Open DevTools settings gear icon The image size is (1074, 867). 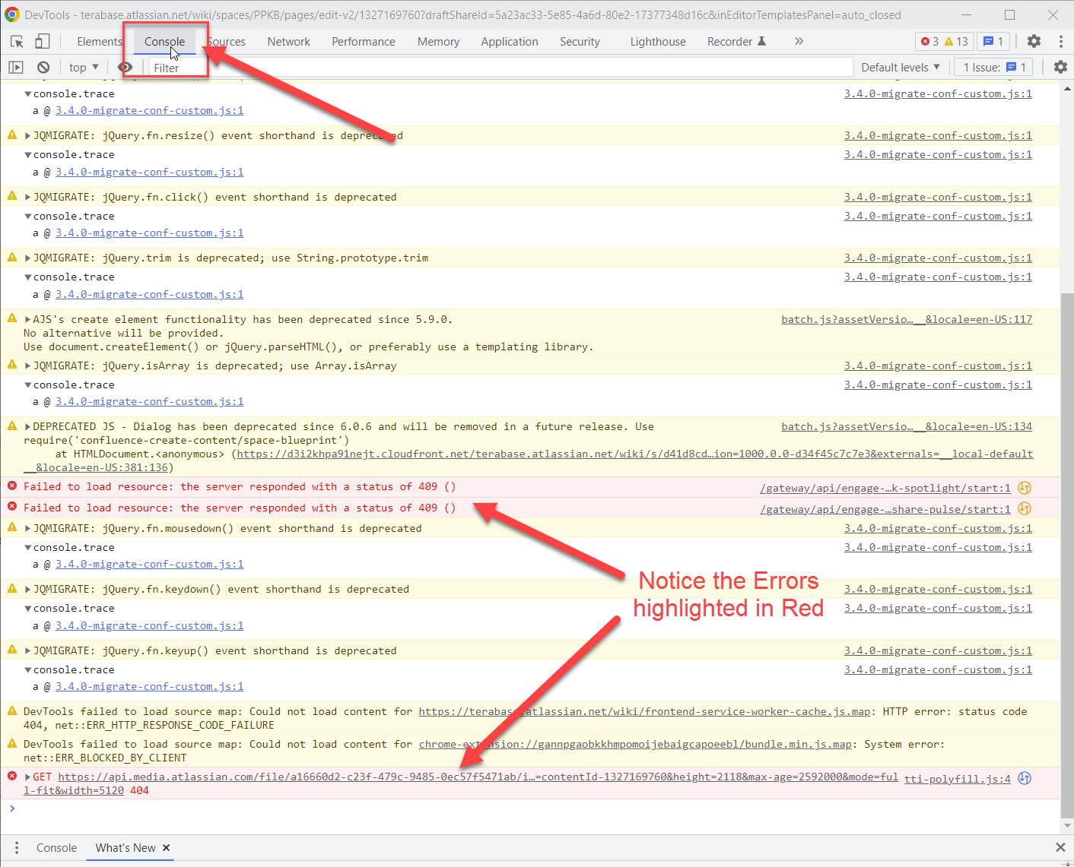pos(1034,41)
